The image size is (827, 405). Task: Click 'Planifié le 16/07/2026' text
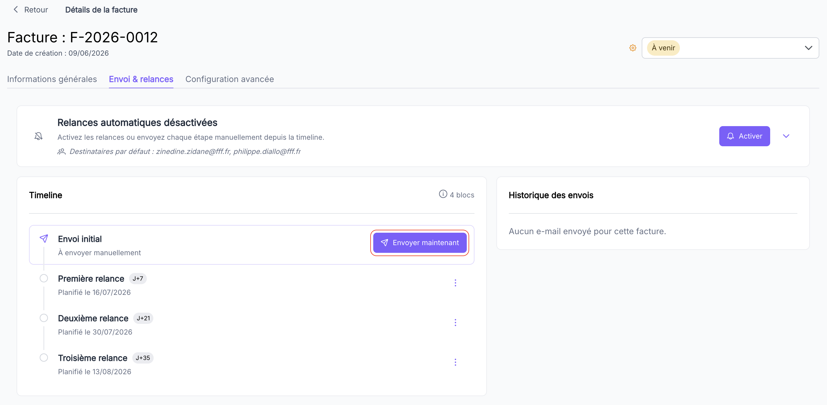94,292
